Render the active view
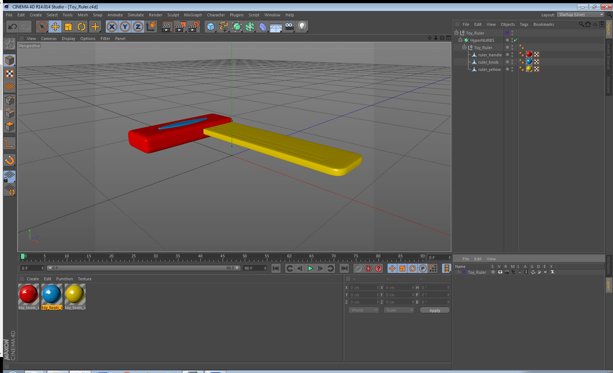613x373 pixels. pos(167,27)
